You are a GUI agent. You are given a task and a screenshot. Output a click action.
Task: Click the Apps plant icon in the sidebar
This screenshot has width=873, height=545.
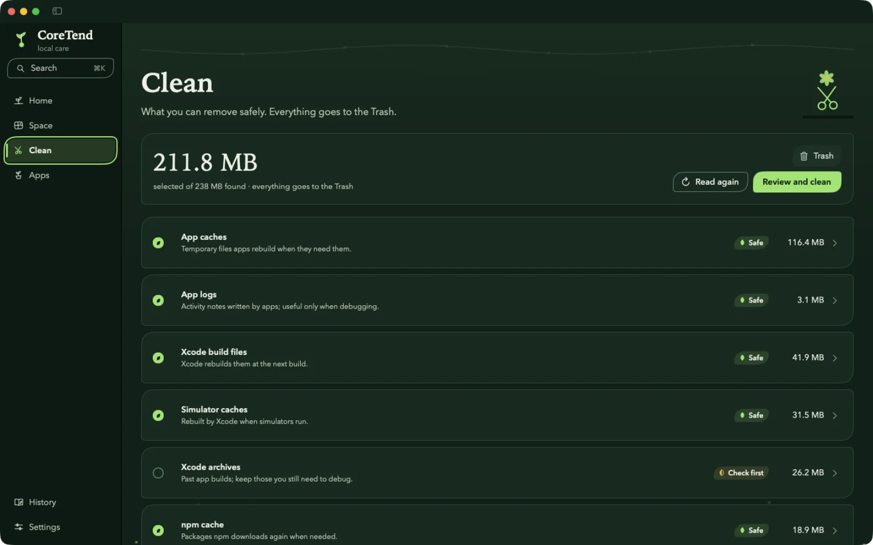[19, 175]
